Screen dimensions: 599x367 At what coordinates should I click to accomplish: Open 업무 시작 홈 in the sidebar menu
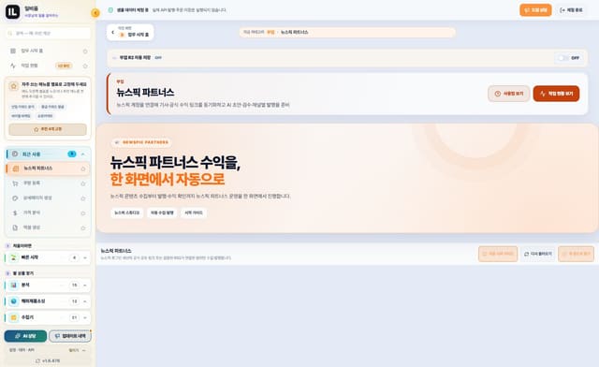(48, 51)
